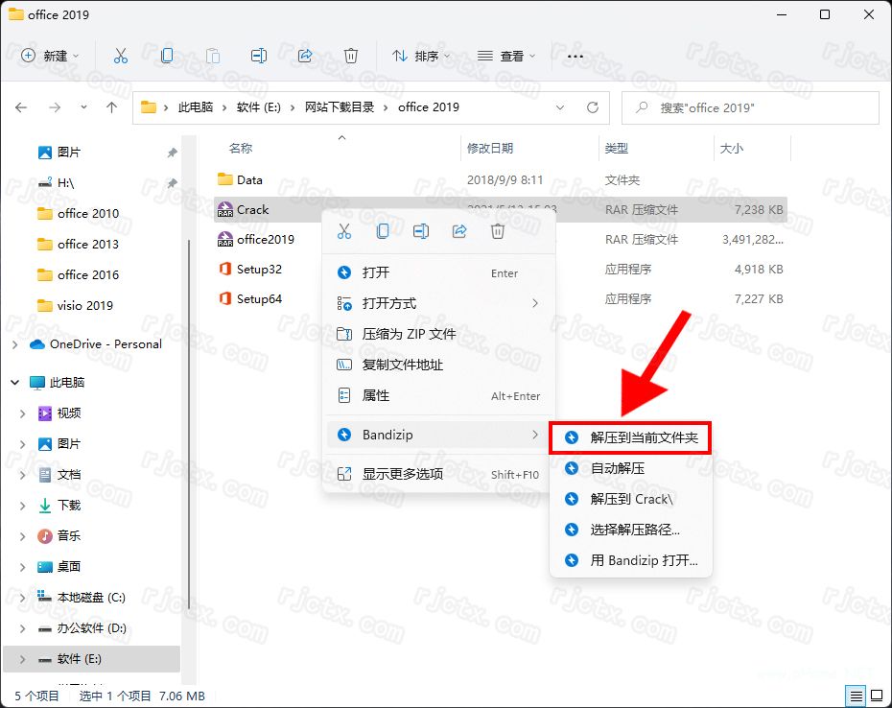Collapse 此电脑 in the navigation pane
Image resolution: width=892 pixels, height=708 pixels.
click(13, 382)
